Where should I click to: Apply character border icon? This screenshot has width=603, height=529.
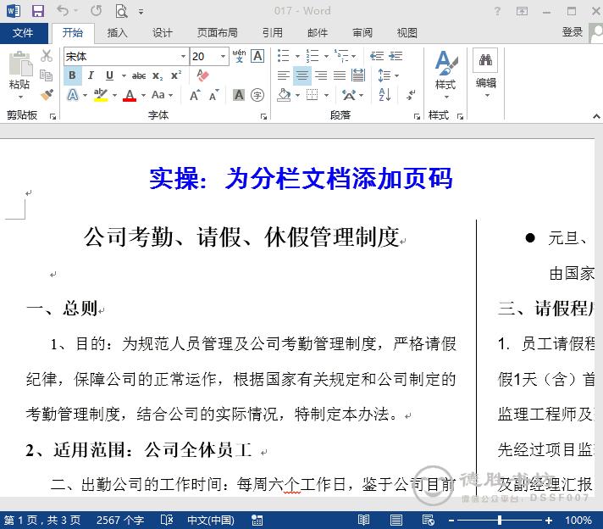pyautogui.click(x=257, y=56)
